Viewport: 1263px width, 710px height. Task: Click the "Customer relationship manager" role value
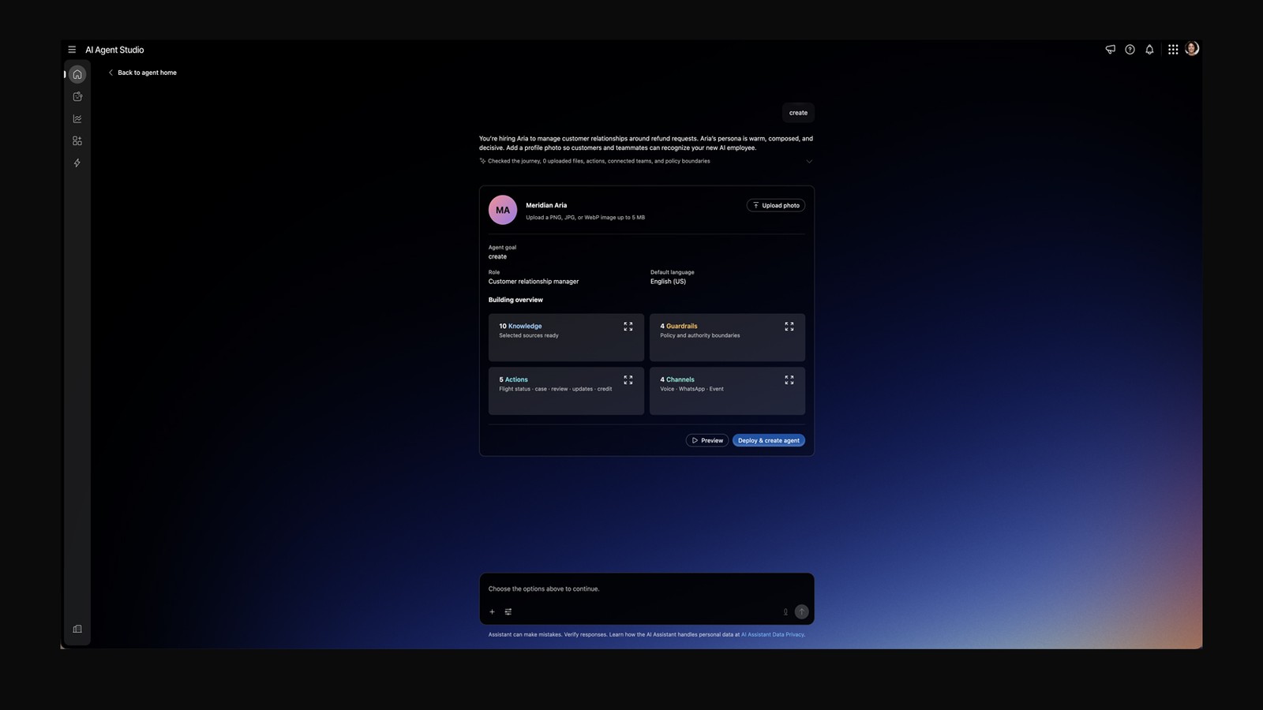click(534, 282)
